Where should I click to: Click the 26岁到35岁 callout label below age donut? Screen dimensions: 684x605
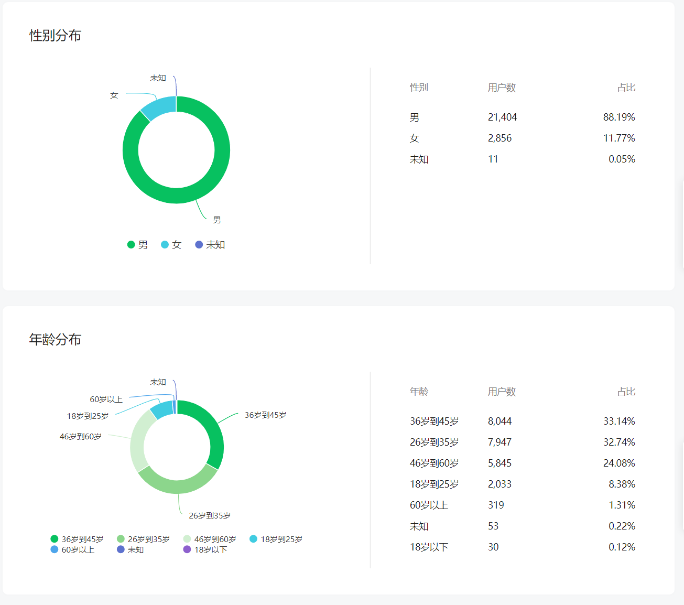tap(210, 516)
